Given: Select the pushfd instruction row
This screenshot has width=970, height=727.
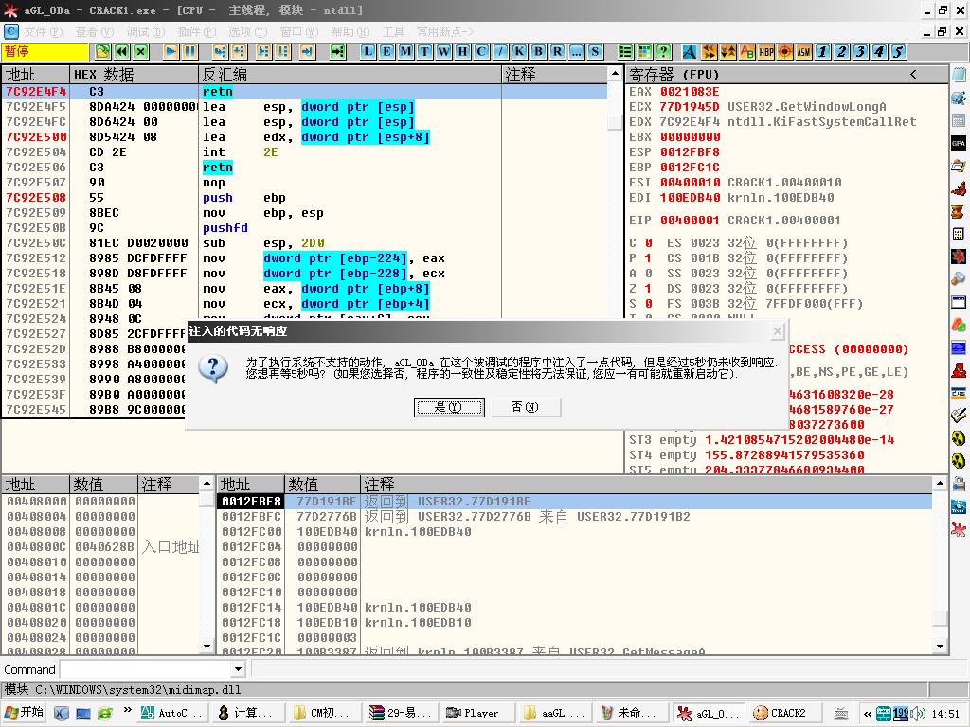Looking at the screenshot, I should pyautogui.click(x=305, y=228).
